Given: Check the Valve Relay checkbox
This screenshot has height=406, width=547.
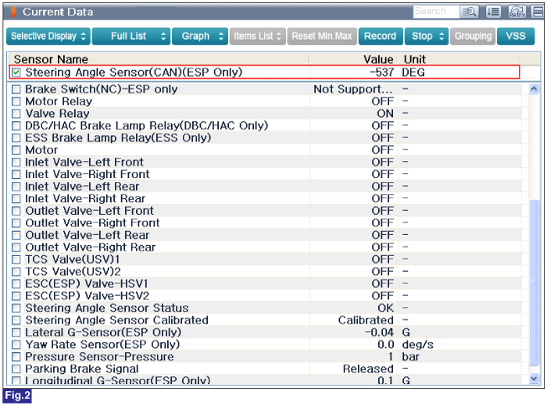Looking at the screenshot, I should [16, 114].
